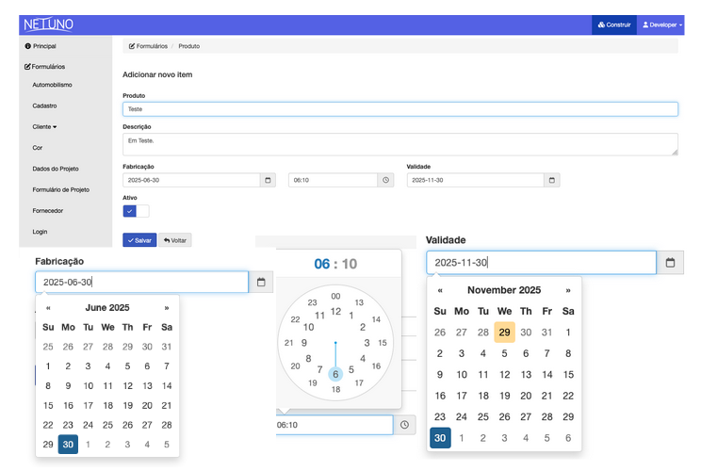Select hour 12 on the clock dial
701x471 pixels.
pyautogui.click(x=335, y=311)
